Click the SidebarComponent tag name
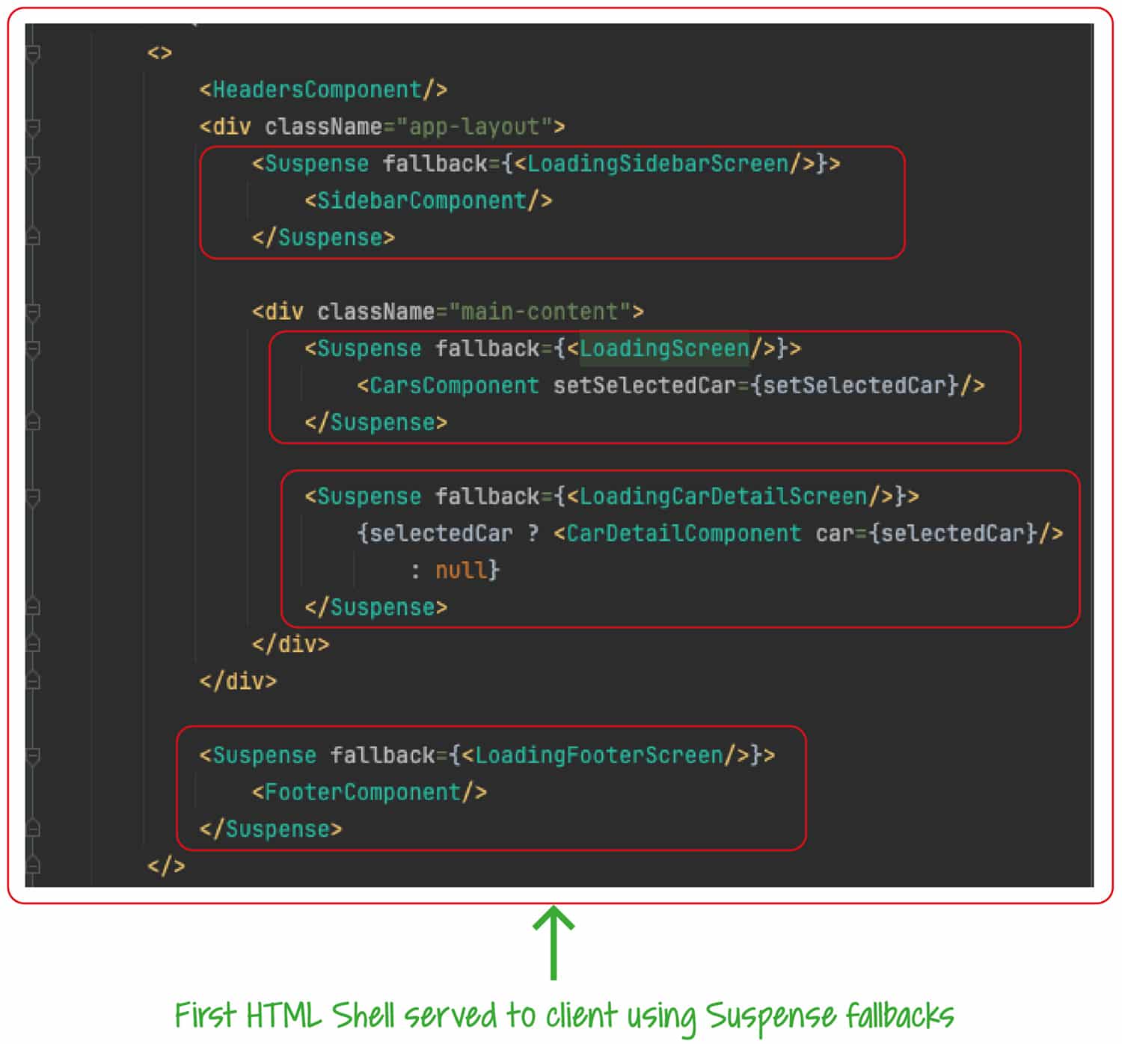1122x1044 pixels. coord(422,201)
